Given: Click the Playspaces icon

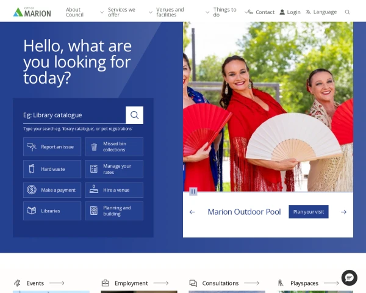Looking at the screenshot, I should tap(281, 283).
